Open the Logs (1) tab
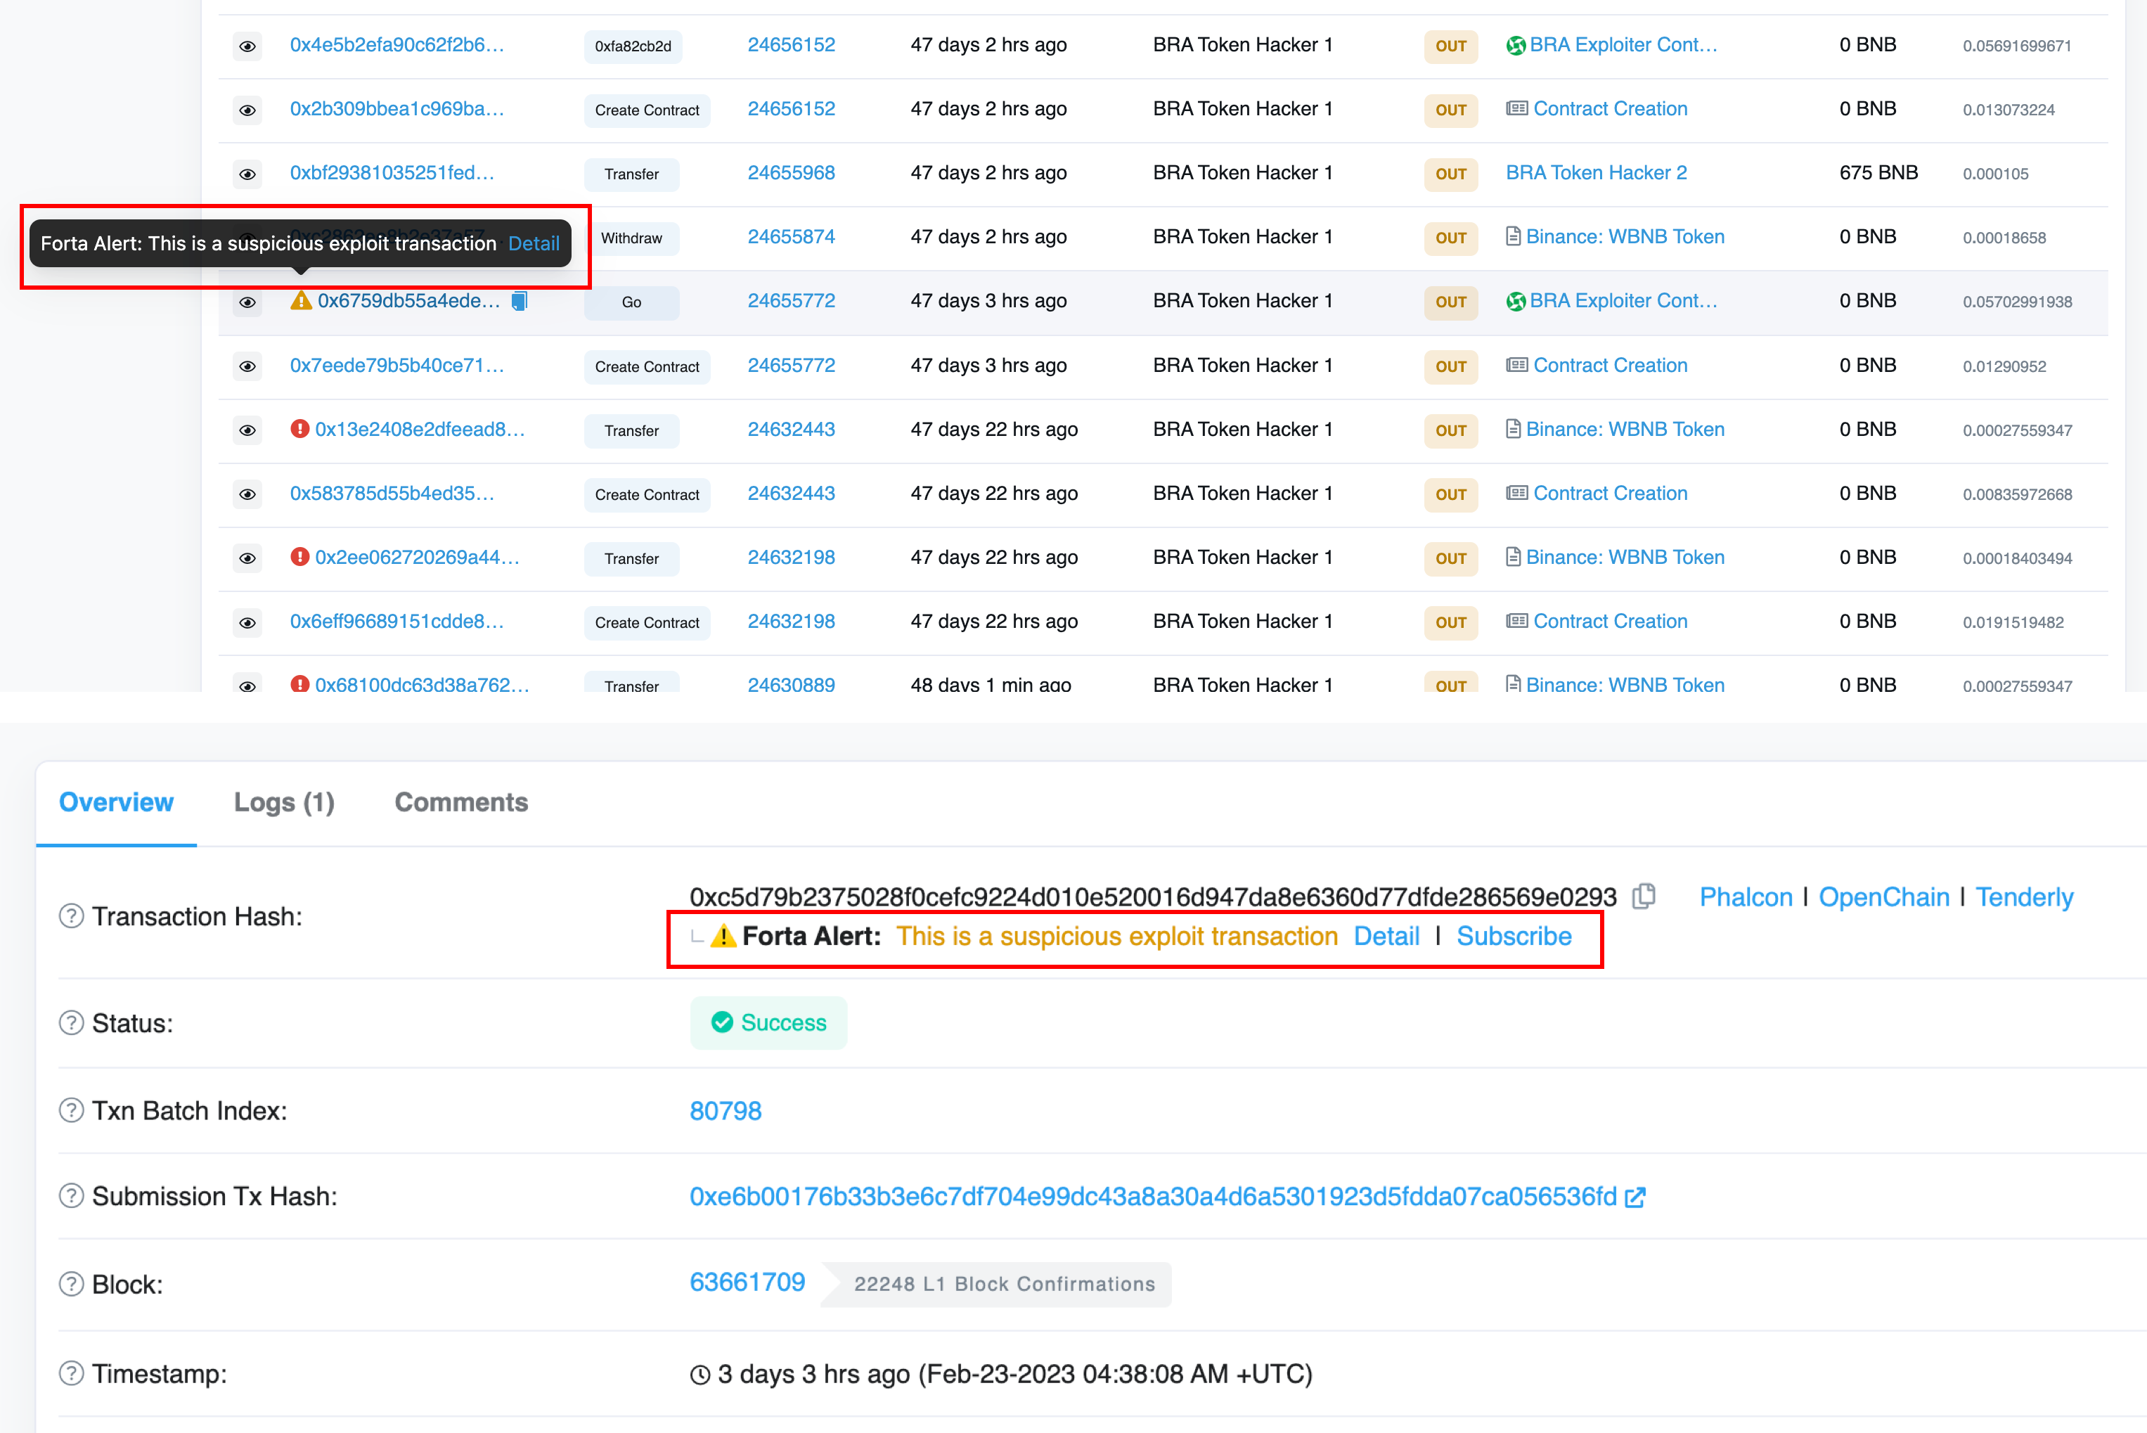 click(284, 802)
